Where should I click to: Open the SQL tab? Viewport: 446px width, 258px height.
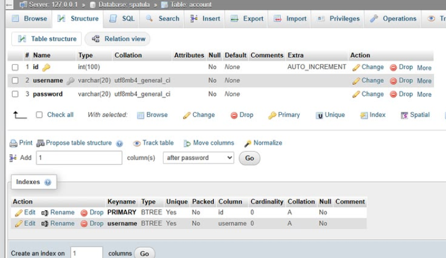coord(122,19)
